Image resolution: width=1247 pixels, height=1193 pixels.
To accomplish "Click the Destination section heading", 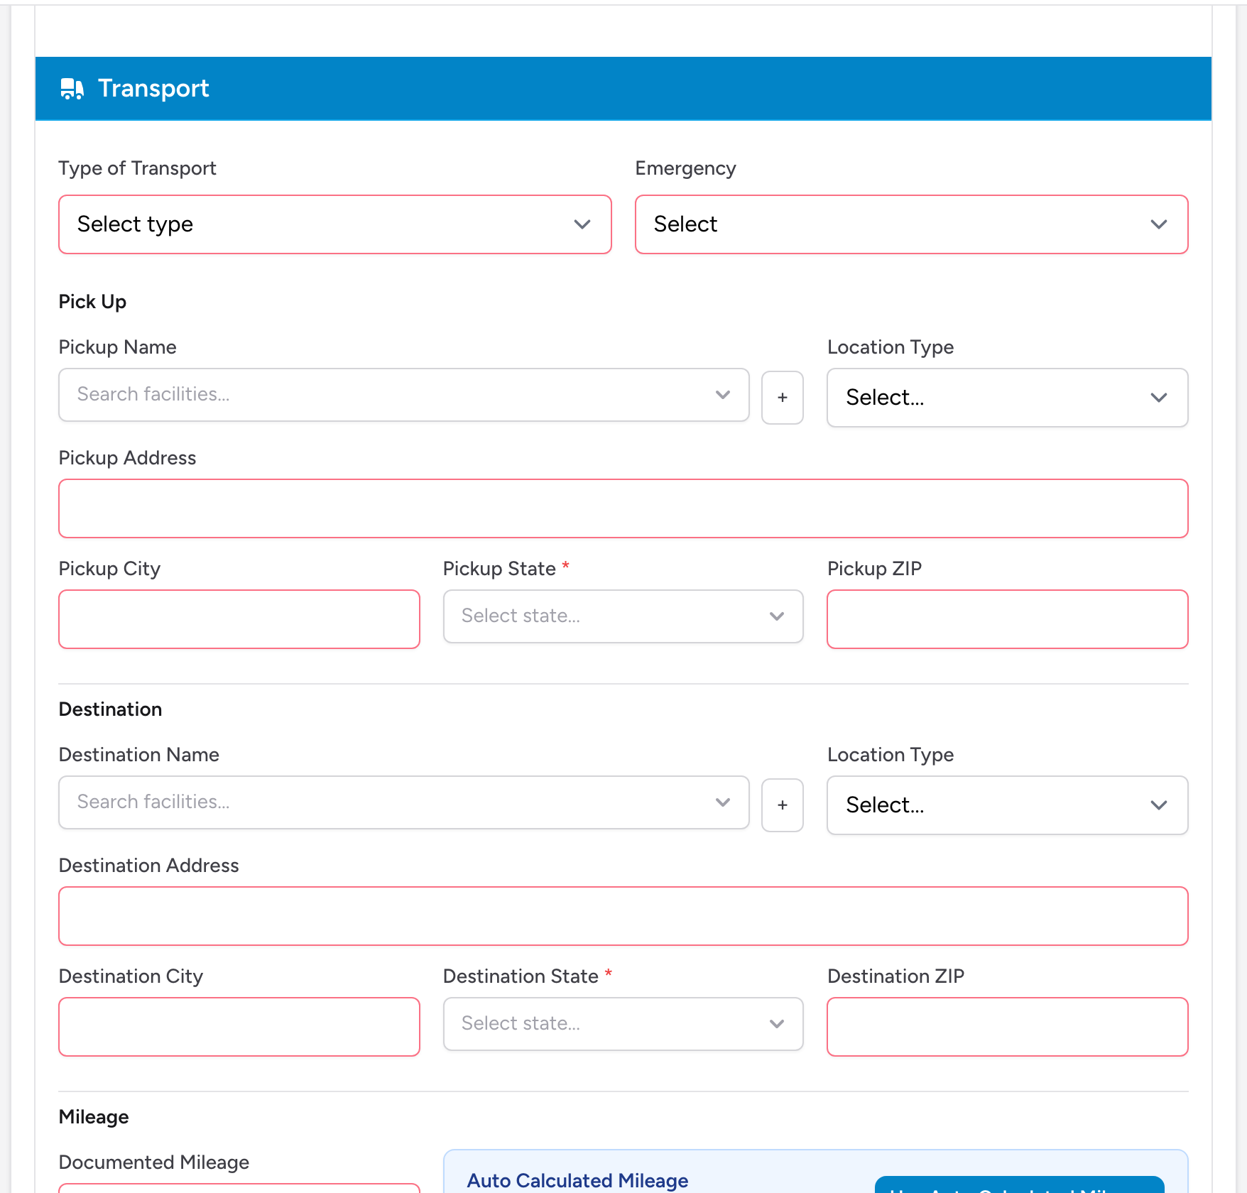I will [x=110, y=709].
